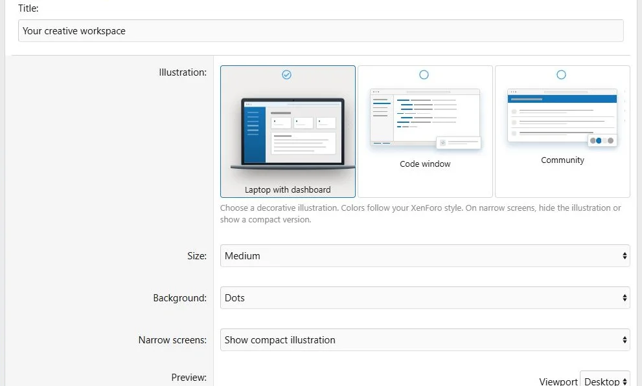Image resolution: width=642 pixels, height=386 pixels.
Task: Click the Code window illustration thumbnail
Action: click(x=425, y=119)
